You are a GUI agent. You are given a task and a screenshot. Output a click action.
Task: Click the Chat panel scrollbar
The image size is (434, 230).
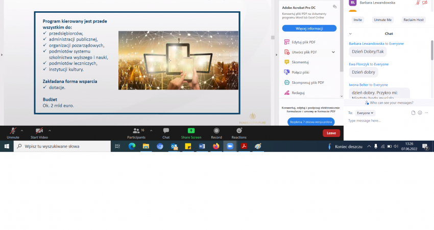432,50
